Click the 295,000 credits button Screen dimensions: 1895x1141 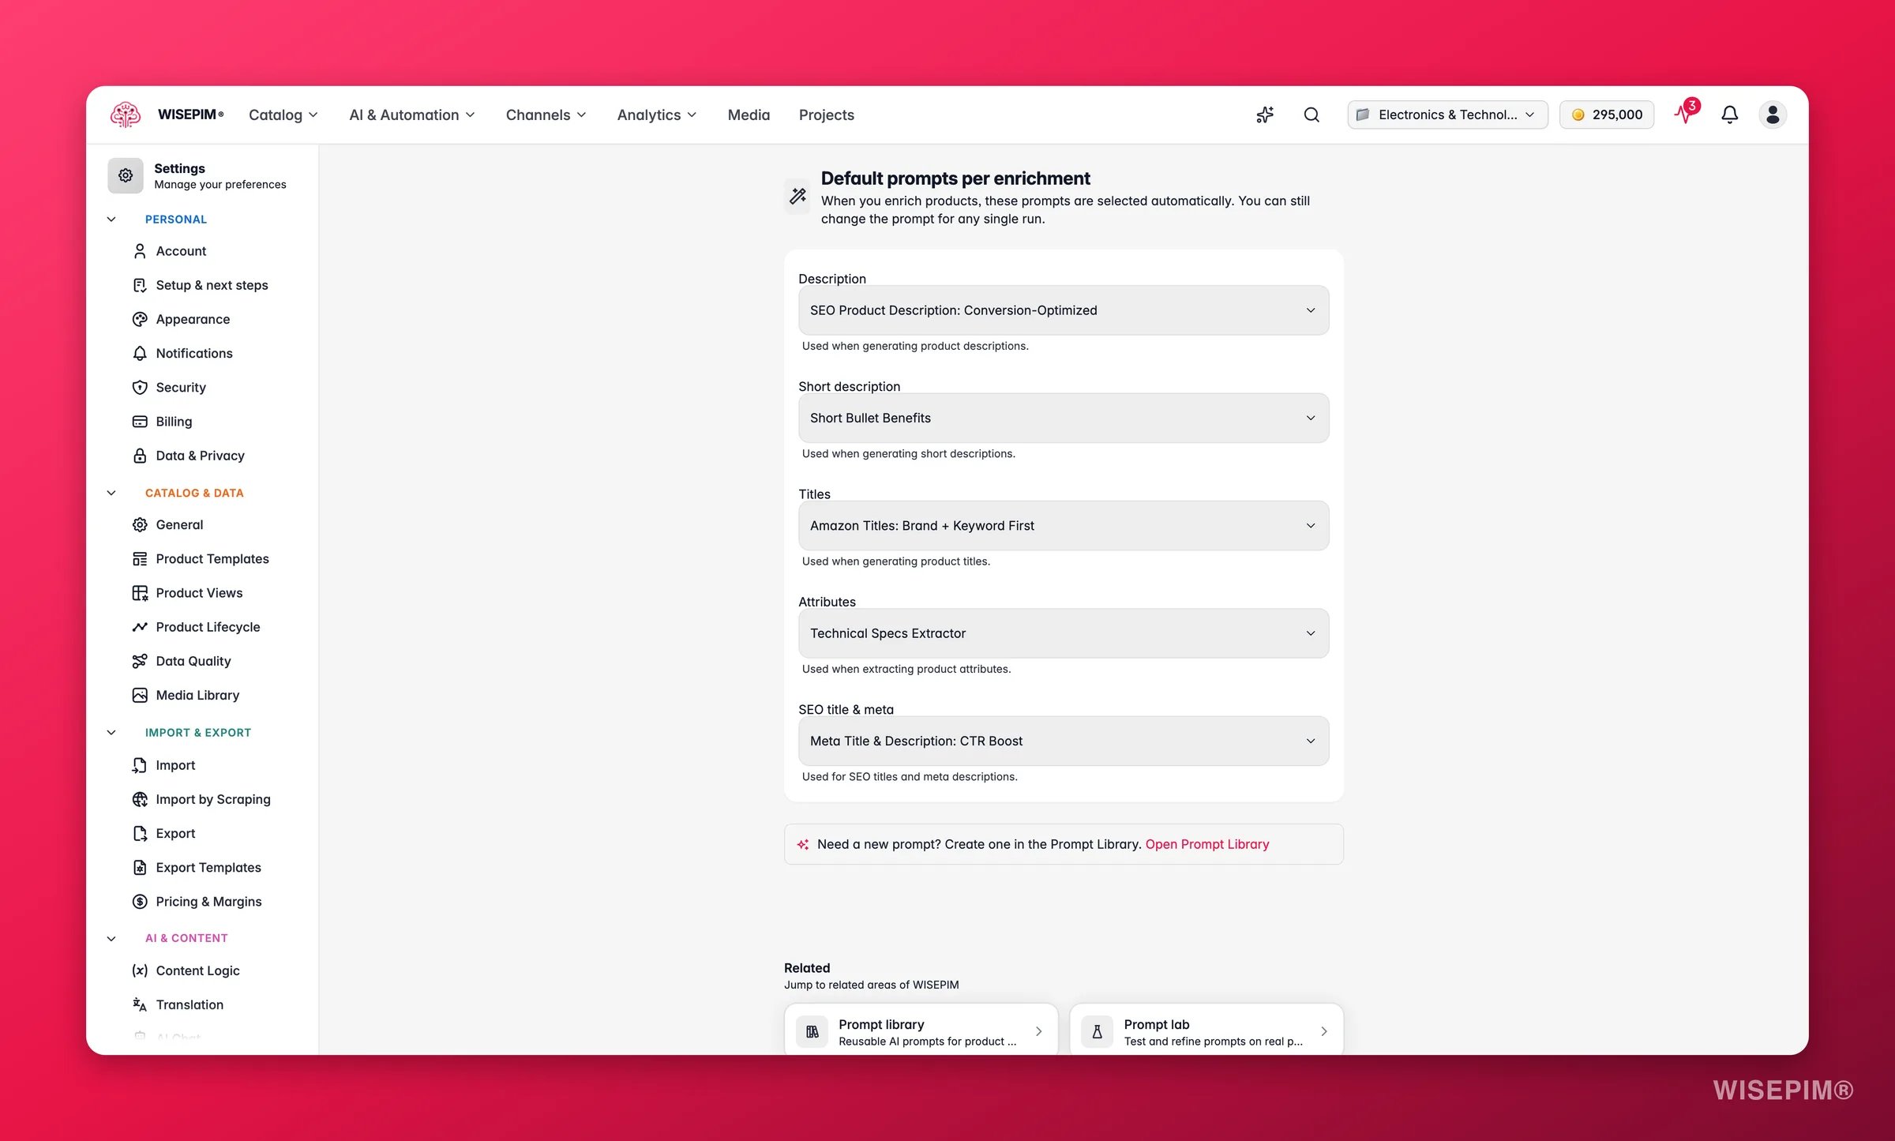coord(1607,114)
